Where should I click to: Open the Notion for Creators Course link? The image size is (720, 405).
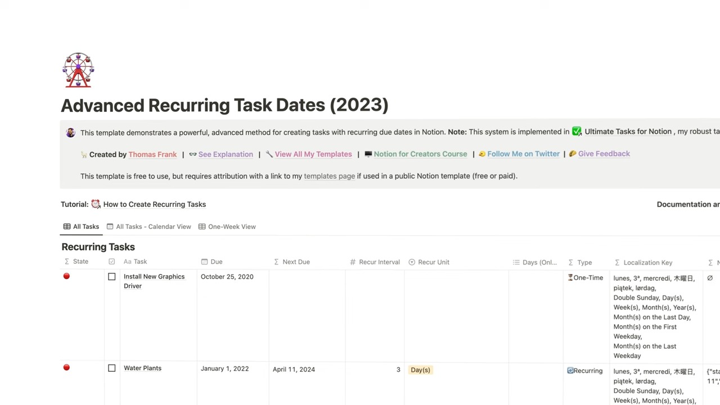[x=420, y=154]
